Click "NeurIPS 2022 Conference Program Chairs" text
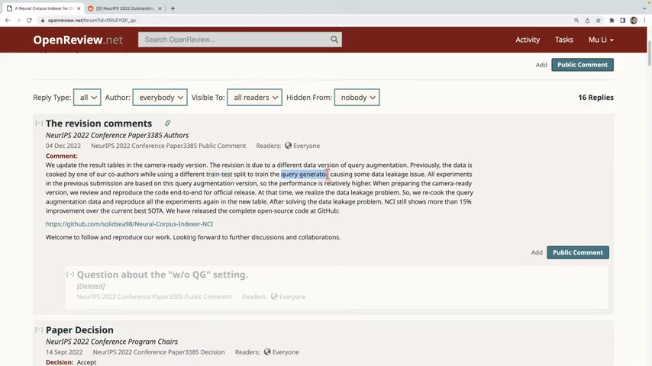 point(111,342)
